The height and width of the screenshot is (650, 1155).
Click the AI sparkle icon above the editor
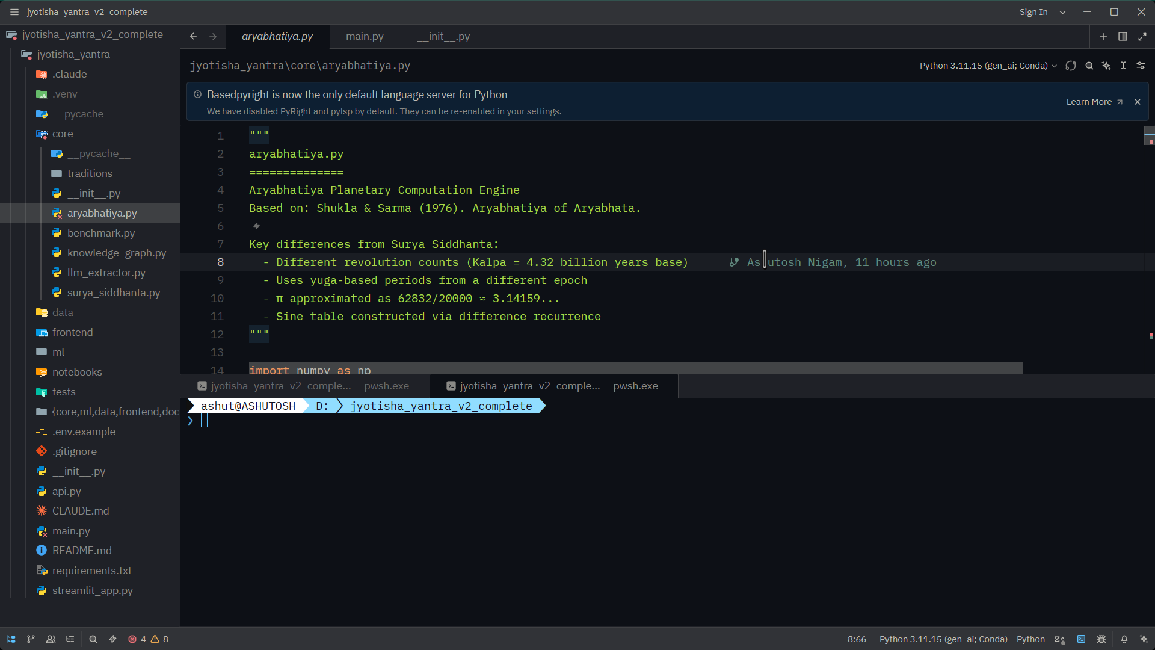coord(1107,66)
